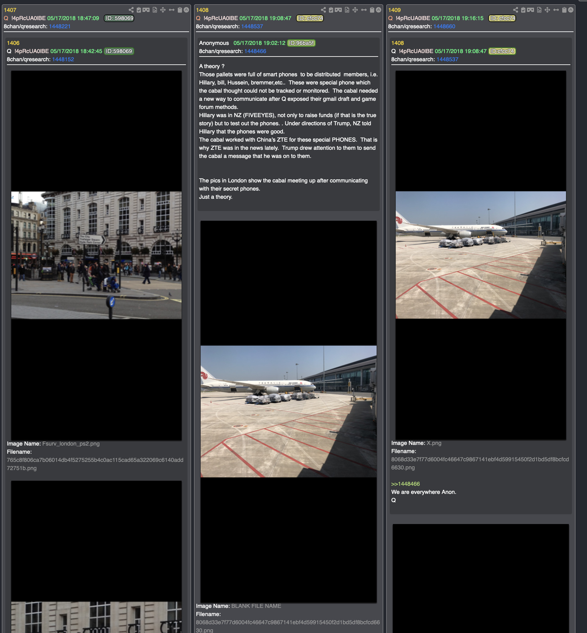Open 8chan link 1448221 in post 1407

click(60, 26)
